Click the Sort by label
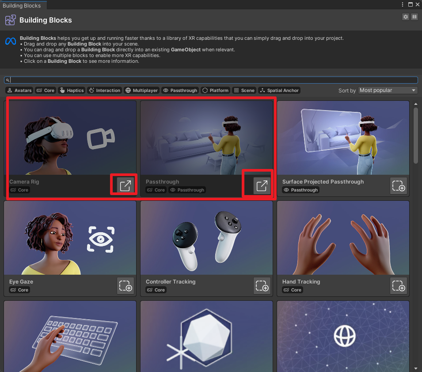This screenshot has width=422, height=372. coord(347,91)
